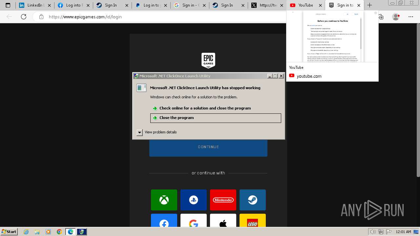Switch to the LinkedIn tab
The height and width of the screenshot is (236, 420).
35,5
